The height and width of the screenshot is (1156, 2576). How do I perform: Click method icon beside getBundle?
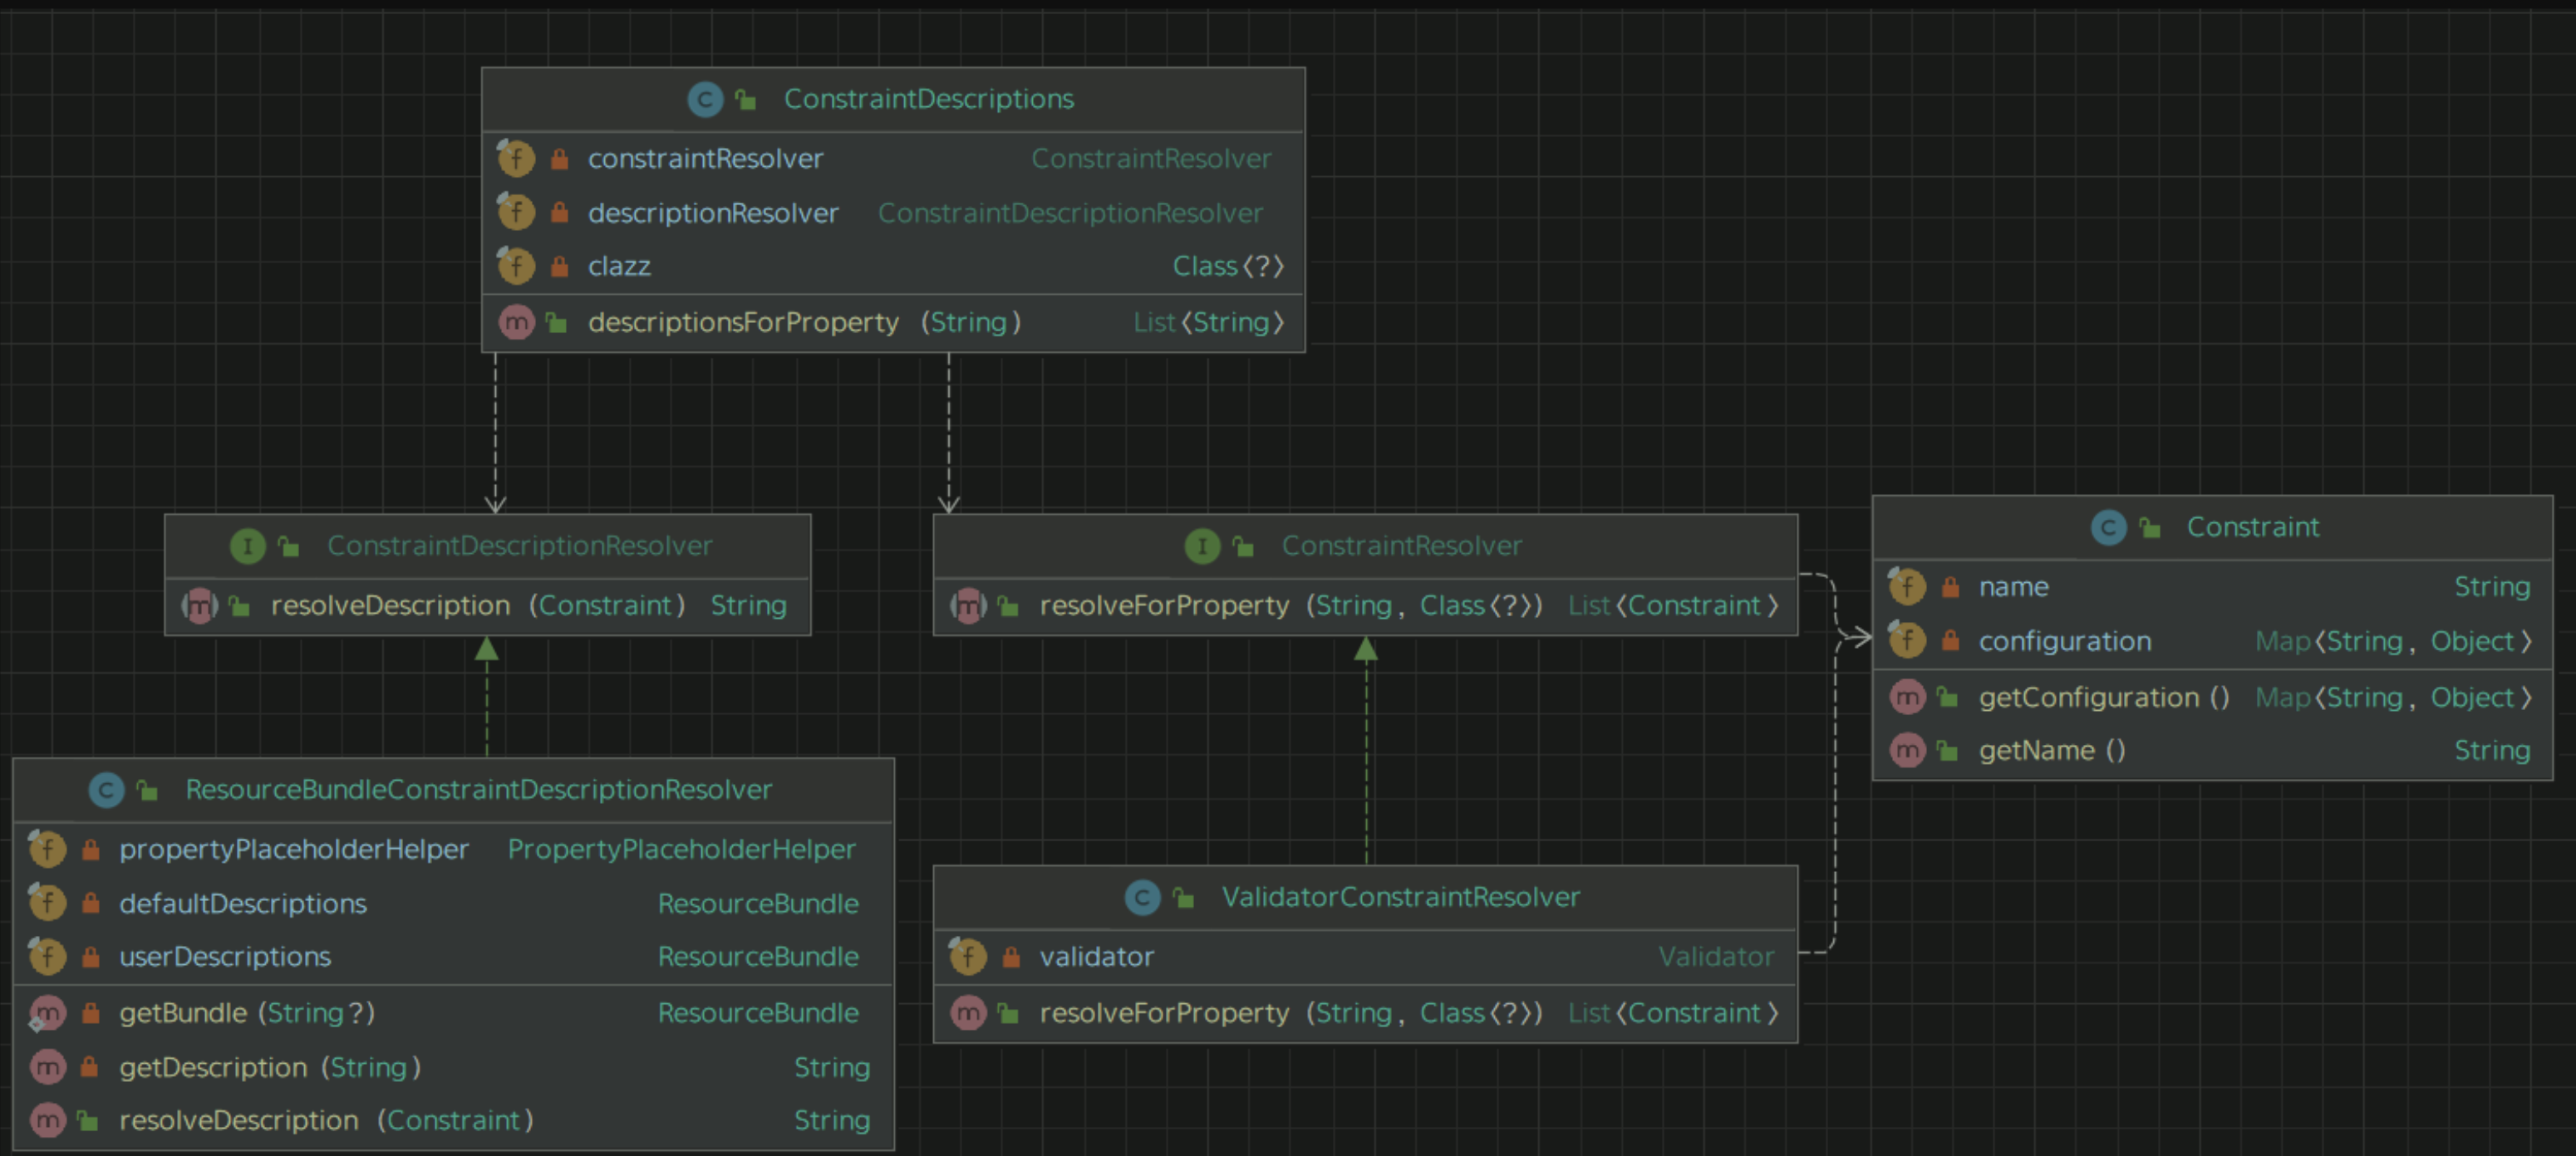coord(47,1013)
